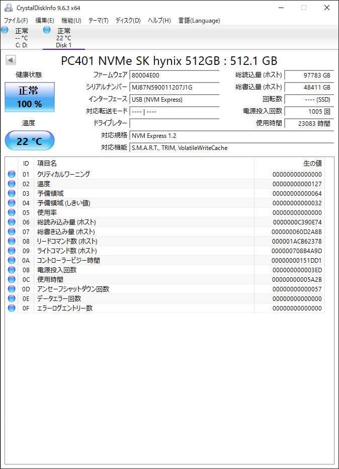Click blue status circle above Disk 1
339x469 pixels.
[x=47, y=30]
